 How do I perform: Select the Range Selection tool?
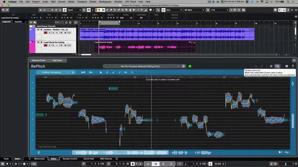coord(103,10)
